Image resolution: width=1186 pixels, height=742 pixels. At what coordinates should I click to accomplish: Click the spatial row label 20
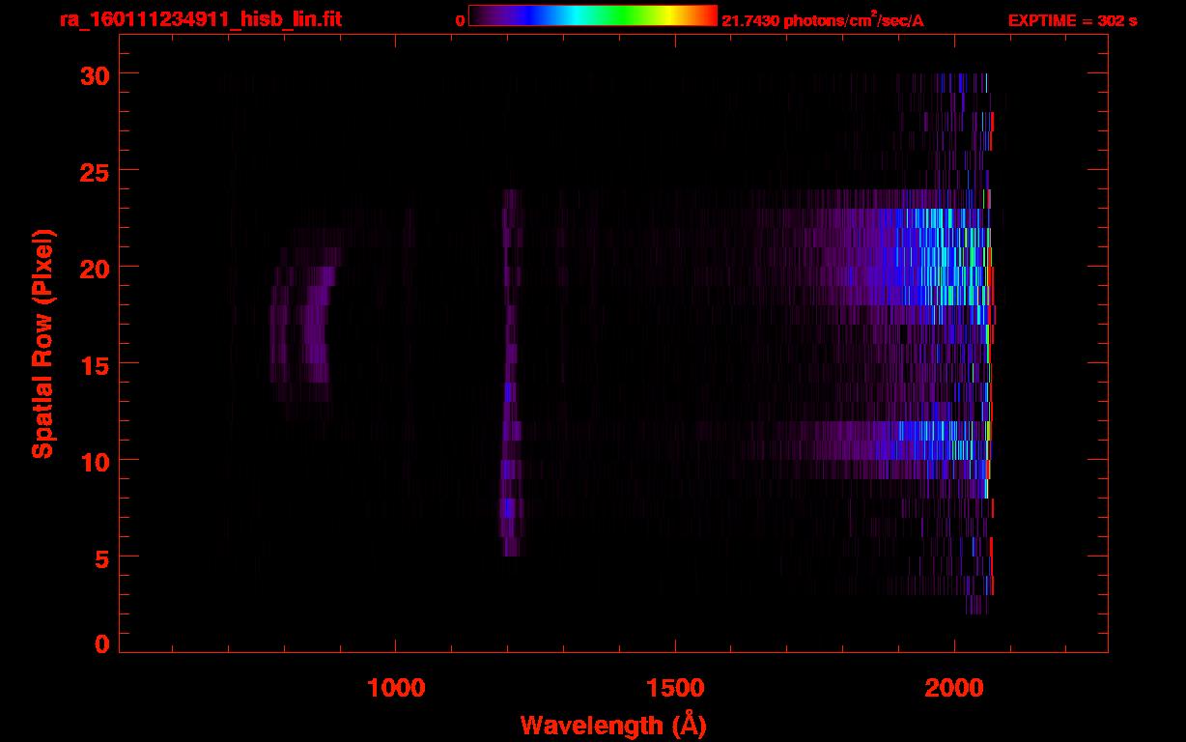tap(95, 268)
